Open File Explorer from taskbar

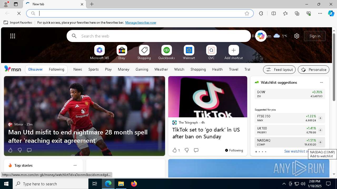pos(121,184)
